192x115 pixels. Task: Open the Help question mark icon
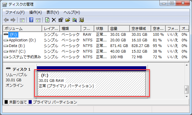pyautogui.click(x=31, y=20)
